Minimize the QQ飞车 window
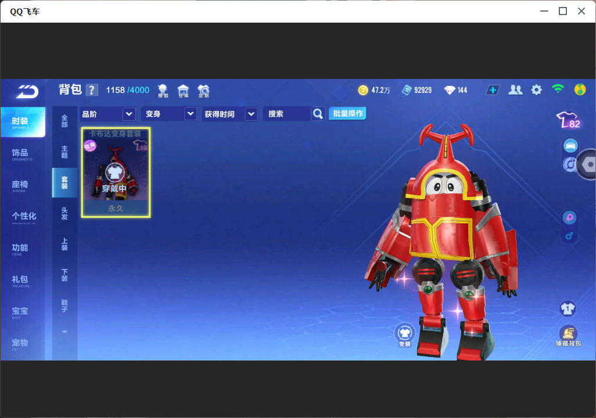Screen dimensions: 596x418 coord(544,11)
